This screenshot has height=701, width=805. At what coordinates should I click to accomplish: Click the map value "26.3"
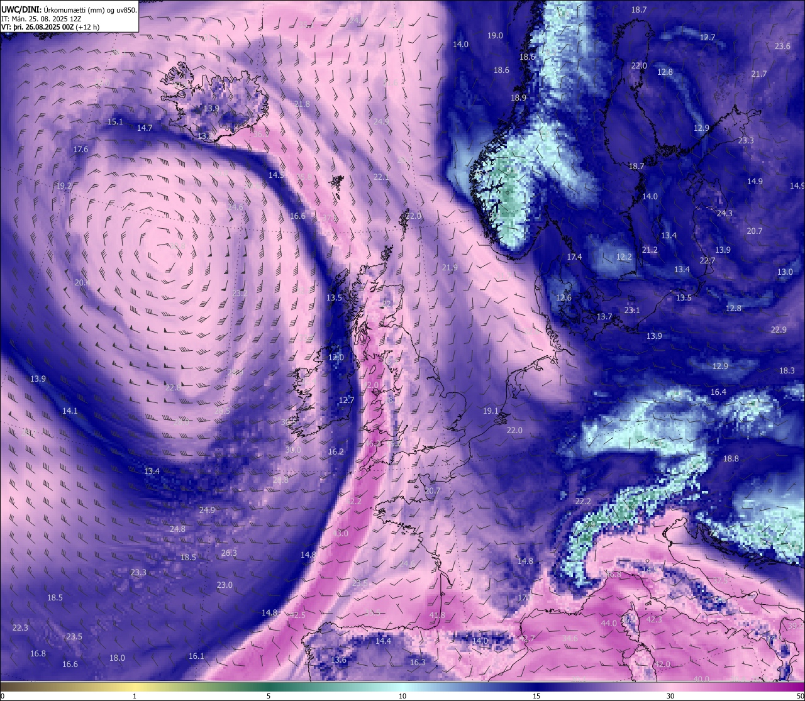coord(229,553)
